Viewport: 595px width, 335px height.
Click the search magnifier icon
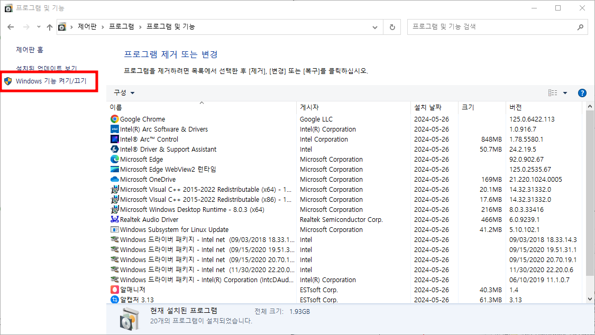(x=580, y=27)
